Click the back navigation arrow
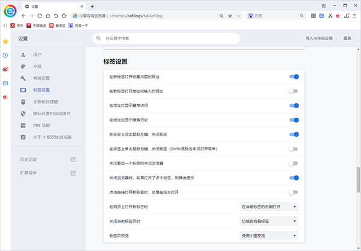Image resolution: width=361 pixels, height=251 pixels. (x=22, y=16)
